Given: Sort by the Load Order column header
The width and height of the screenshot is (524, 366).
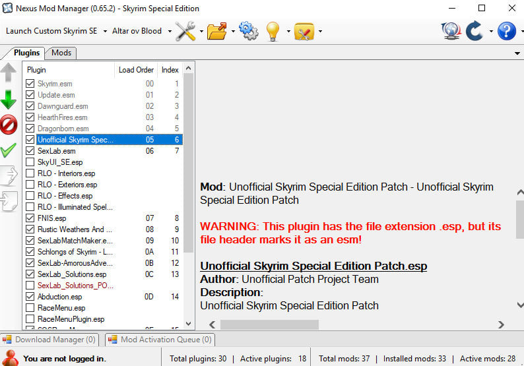Looking at the screenshot, I should [136, 70].
